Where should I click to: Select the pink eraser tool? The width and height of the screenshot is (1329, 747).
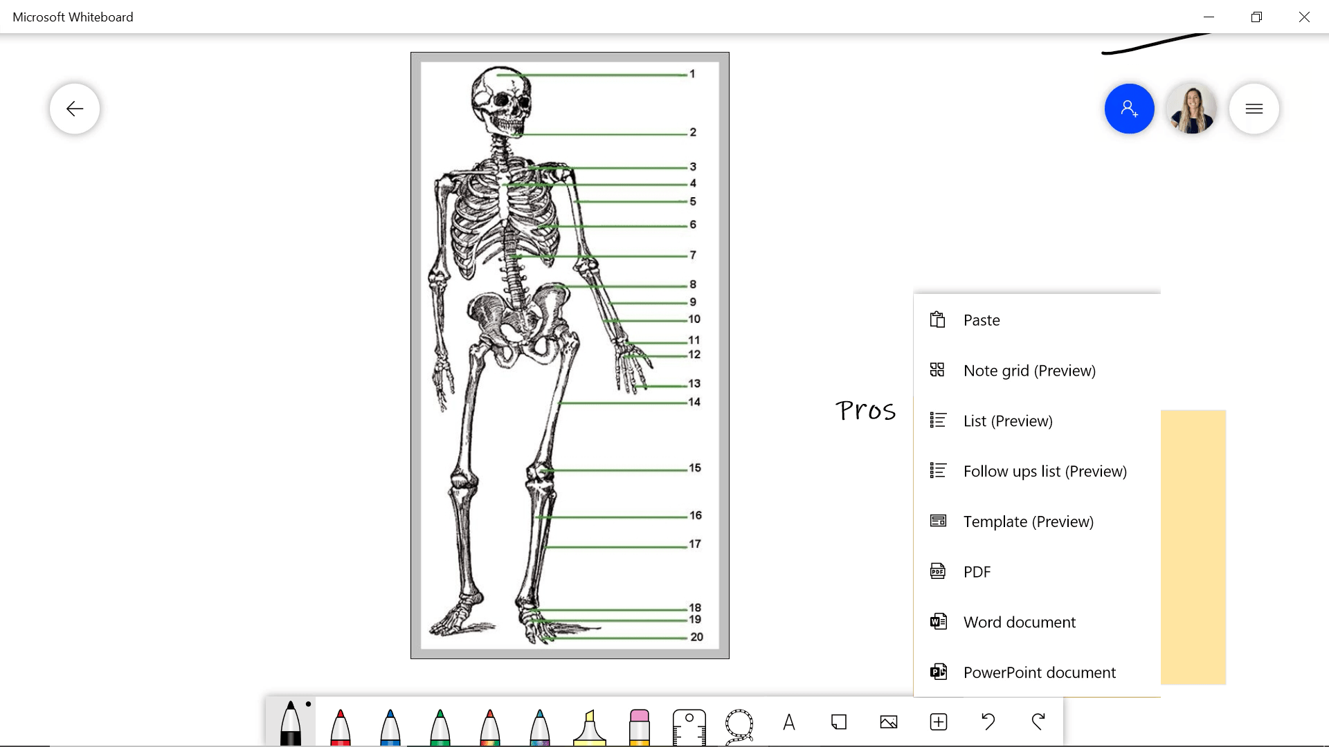tap(640, 726)
